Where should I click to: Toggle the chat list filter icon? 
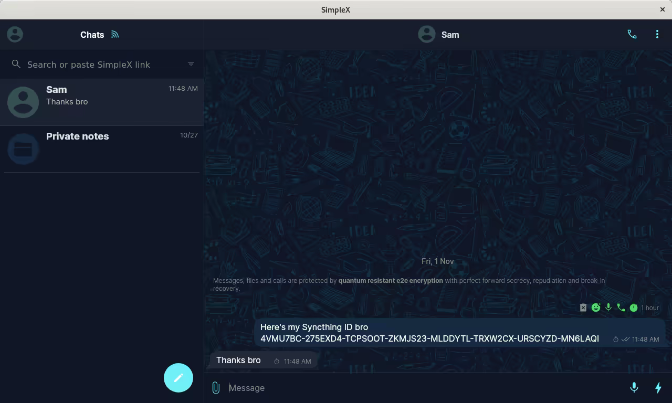click(191, 64)
